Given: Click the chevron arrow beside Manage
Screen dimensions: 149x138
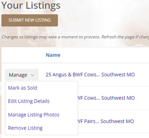Looking at the screenshot, I should click(32, 75).
